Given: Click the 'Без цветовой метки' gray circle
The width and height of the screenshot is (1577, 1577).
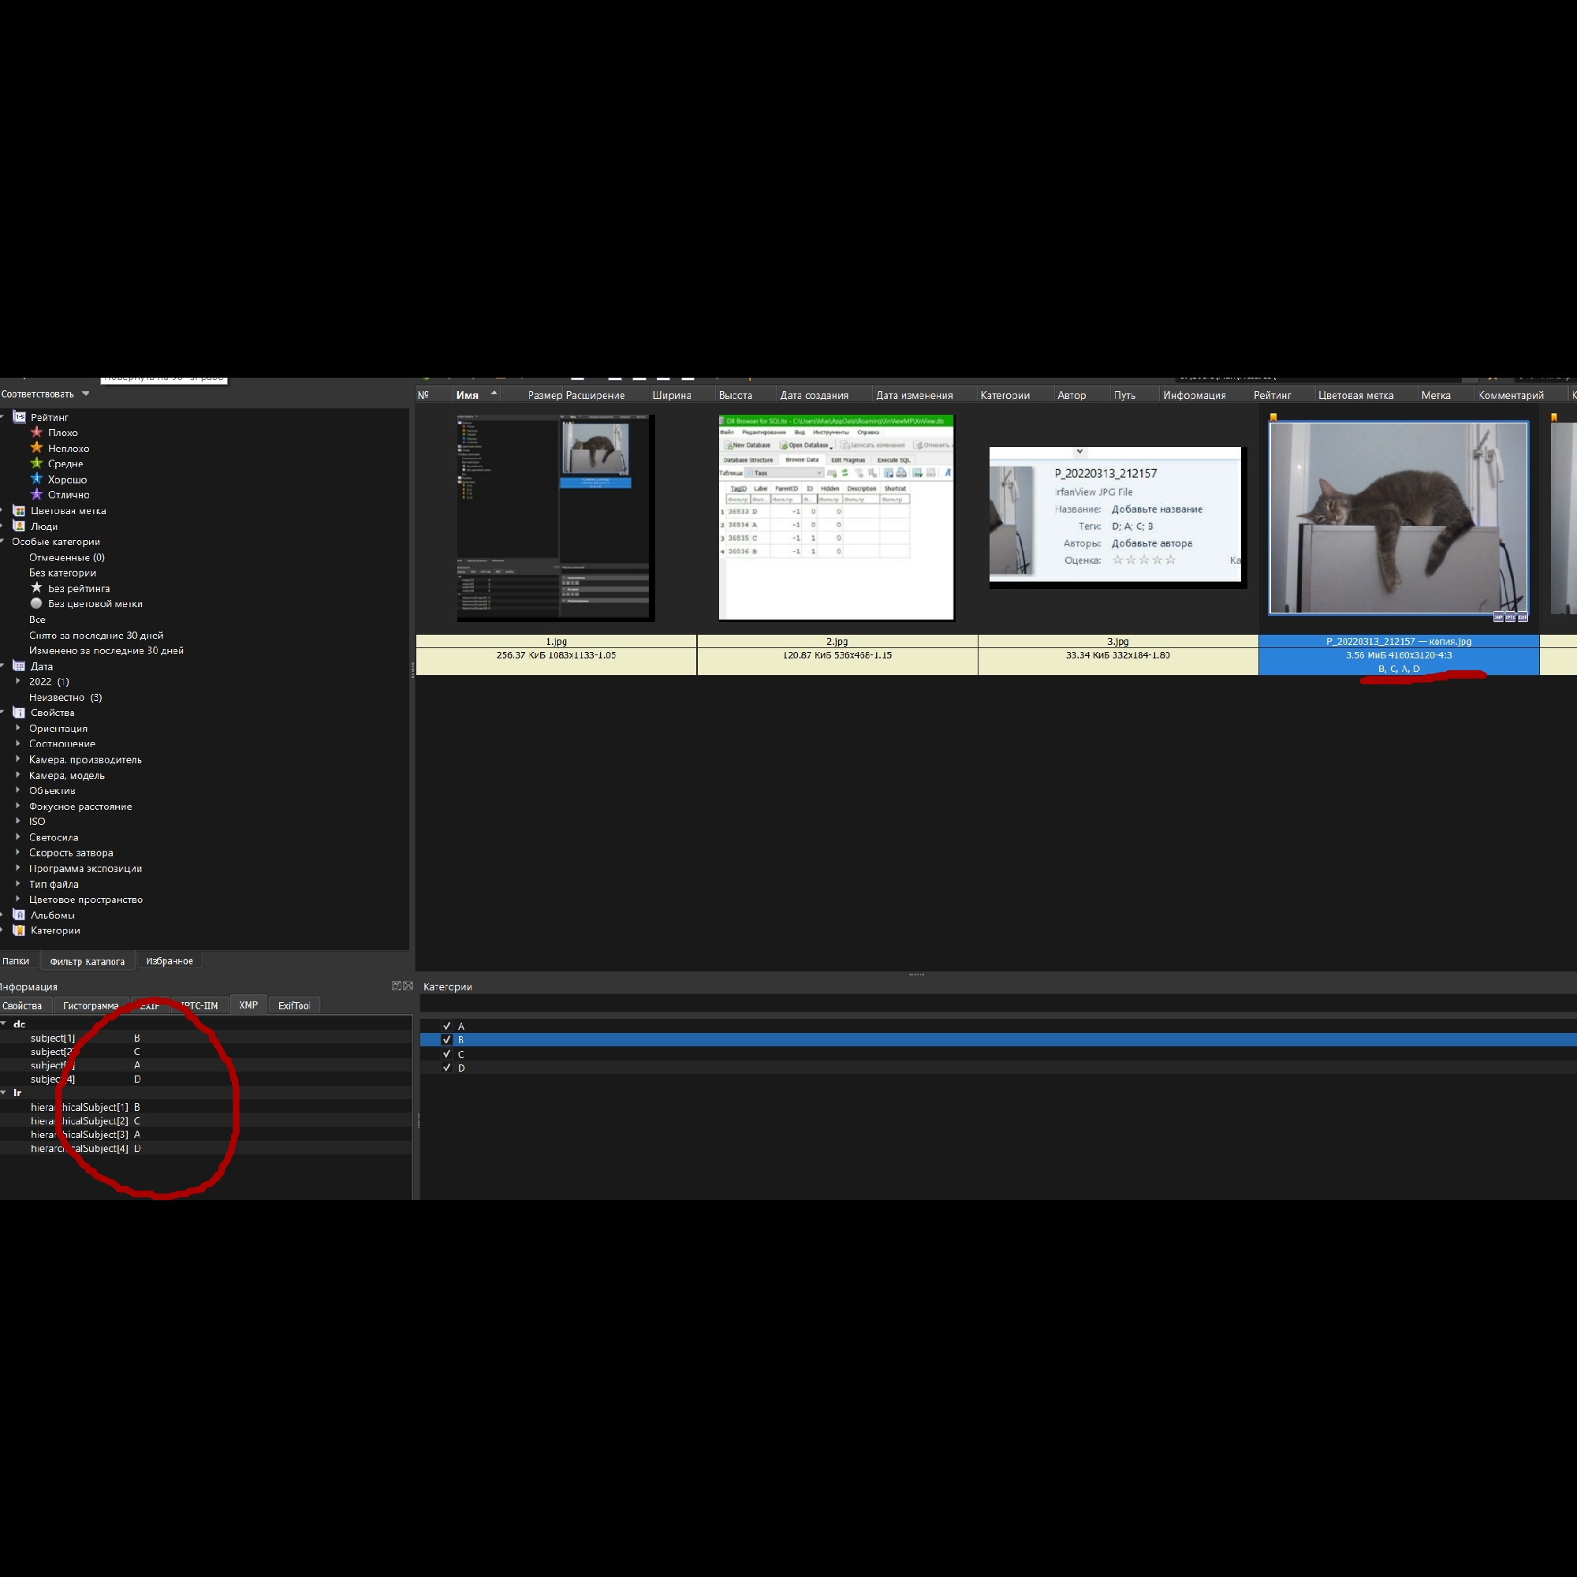Looking at the screenshot, I should click(x=37, y=603).
